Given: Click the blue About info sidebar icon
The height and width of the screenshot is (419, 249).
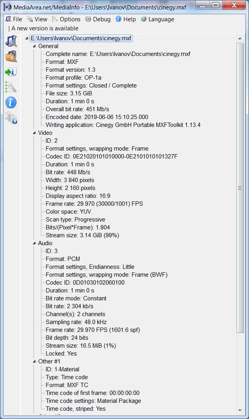Looking at the screenshot, I should (x=11, y=102).
